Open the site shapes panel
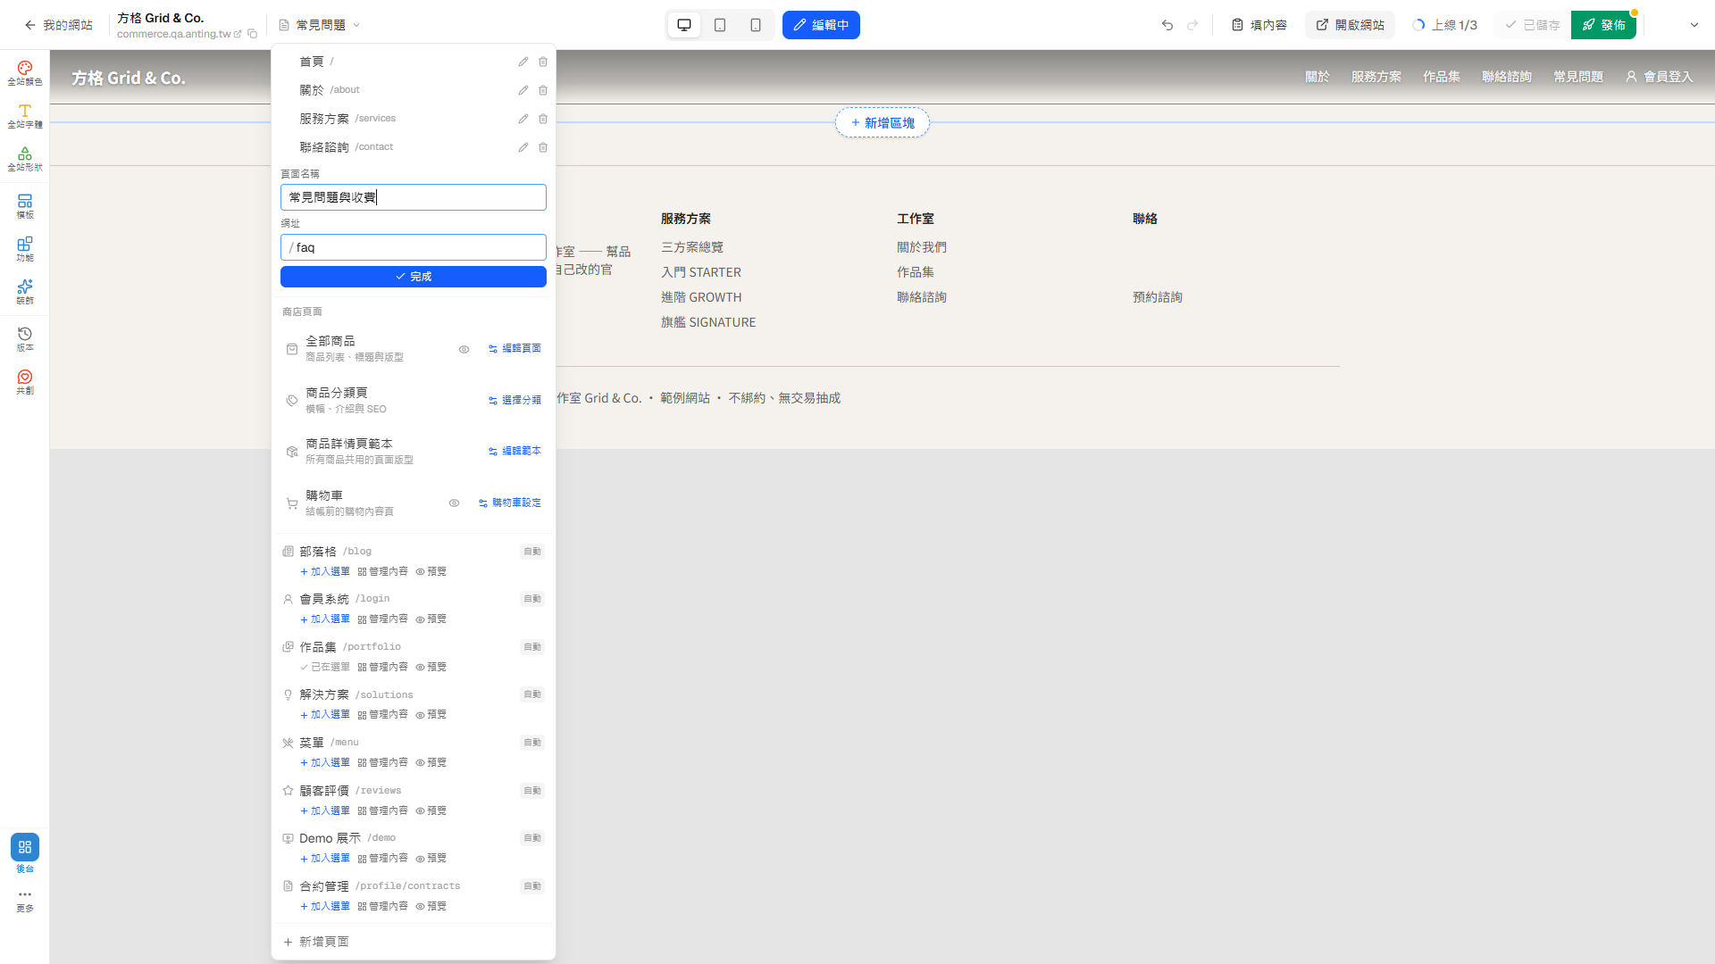The image size is (1715, 964). coord(25,158)
